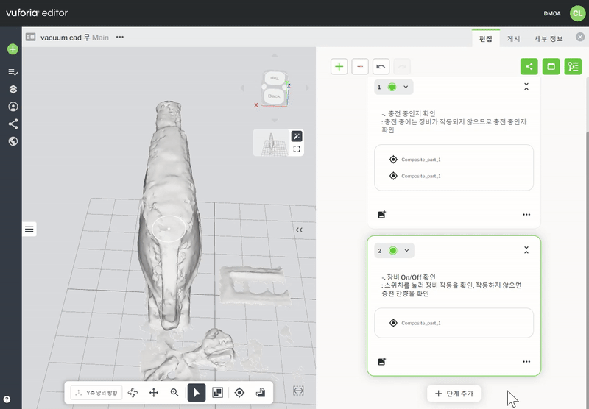Select the arrow pointer tool
The image size is (589, 409).
(x=197, y=393)
